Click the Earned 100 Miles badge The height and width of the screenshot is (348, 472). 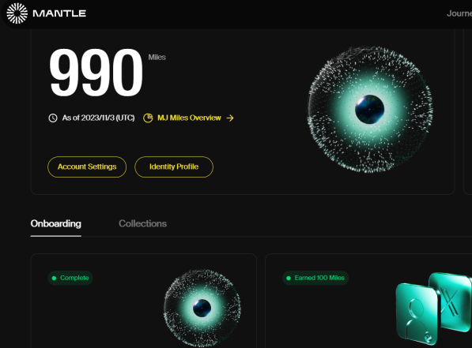click(315, 278)
